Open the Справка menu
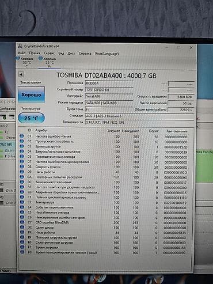The image size is (213, 284). [85, 54]
